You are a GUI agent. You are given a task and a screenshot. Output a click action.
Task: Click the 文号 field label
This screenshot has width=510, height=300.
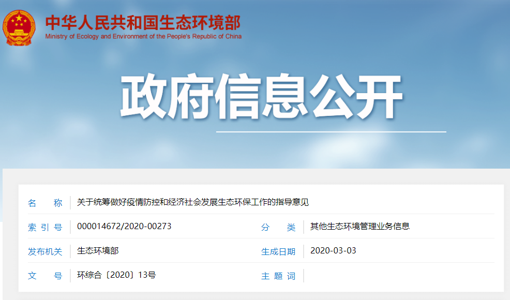[x=45, y=276]
